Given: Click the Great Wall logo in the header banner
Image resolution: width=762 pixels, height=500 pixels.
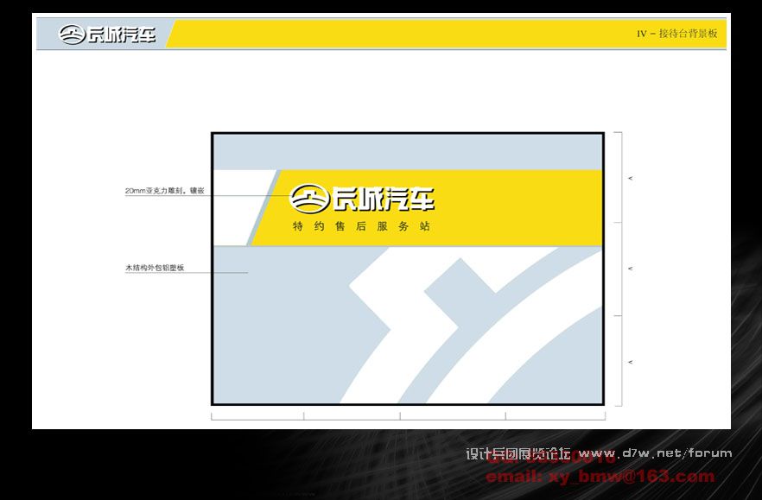Looking at the screenshot, I should pyautogui.click(x=107, y=35).
